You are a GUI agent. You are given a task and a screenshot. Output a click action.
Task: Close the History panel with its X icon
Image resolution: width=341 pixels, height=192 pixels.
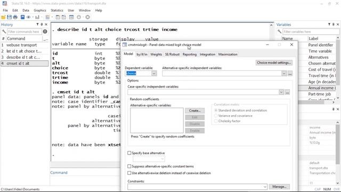(46, 25)
